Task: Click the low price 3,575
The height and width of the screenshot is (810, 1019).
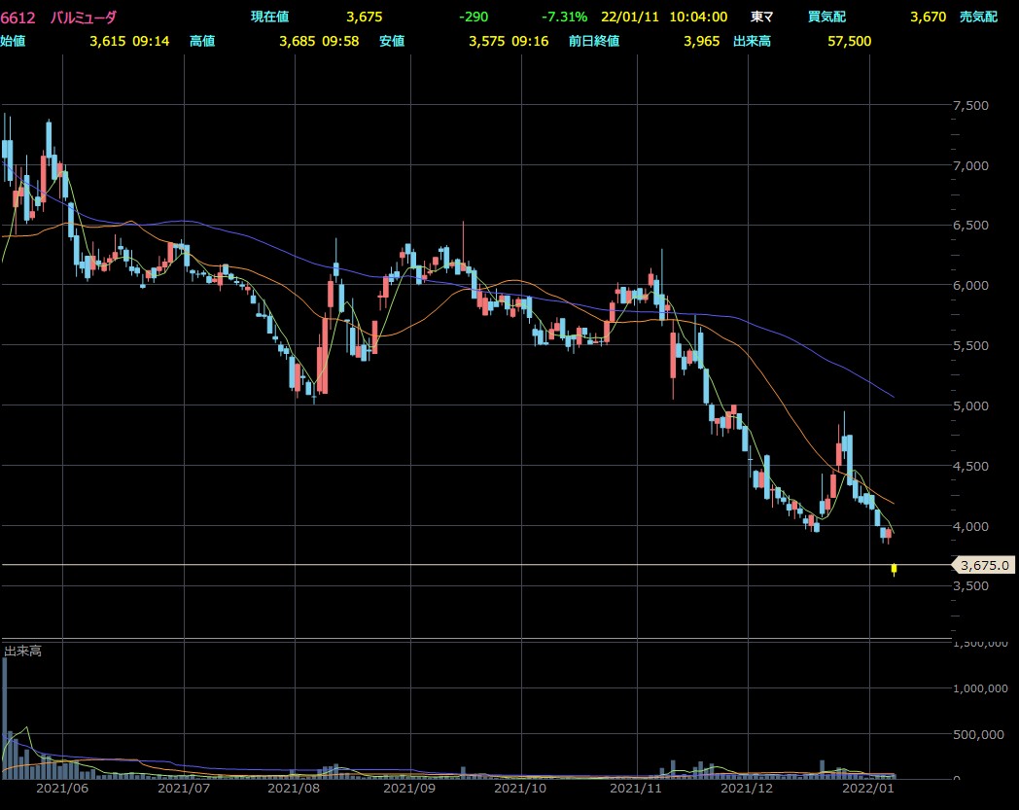Action: [487, 41]
